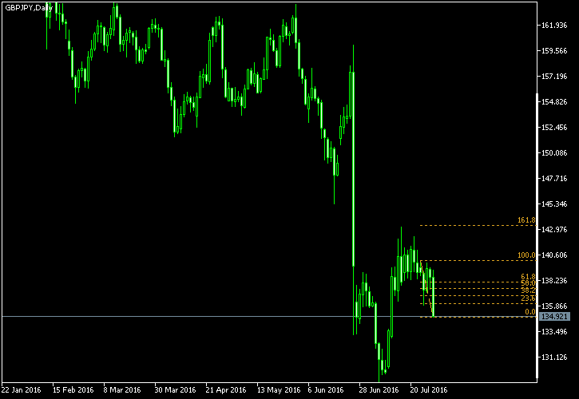The height and width of the screenshot is (399, 579).
Task: Click the 21 Apr 2016 date label
Action: click(226, 390)
